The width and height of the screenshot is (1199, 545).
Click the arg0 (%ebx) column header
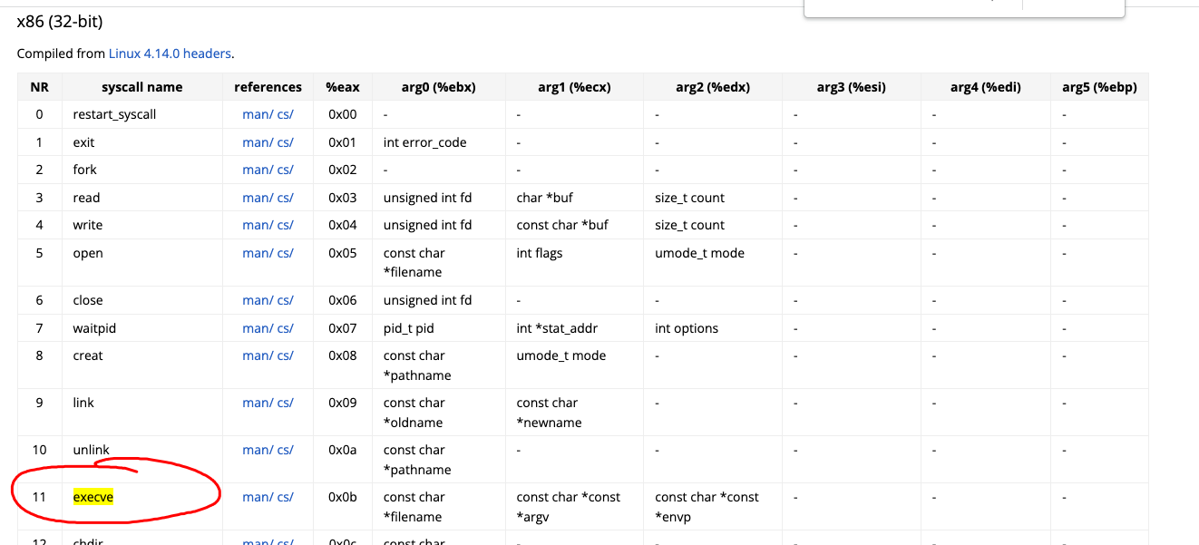coord(438,87)
